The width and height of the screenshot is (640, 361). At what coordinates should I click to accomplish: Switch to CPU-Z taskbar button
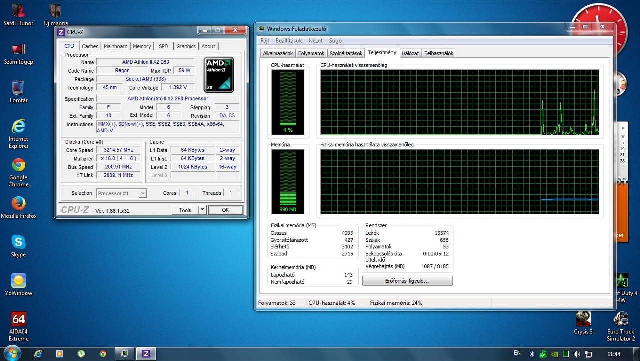[146, 354]
